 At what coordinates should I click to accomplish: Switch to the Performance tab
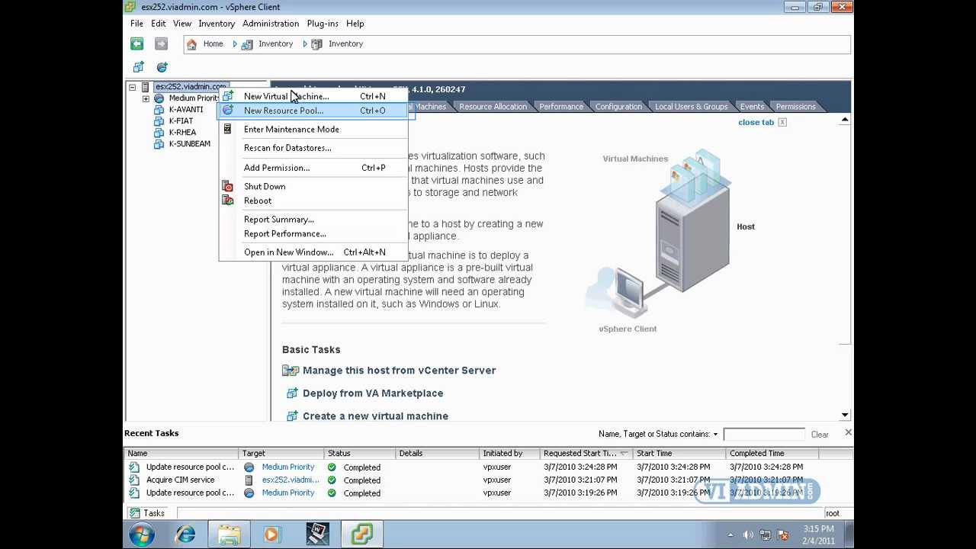click(x=561, y=107)
